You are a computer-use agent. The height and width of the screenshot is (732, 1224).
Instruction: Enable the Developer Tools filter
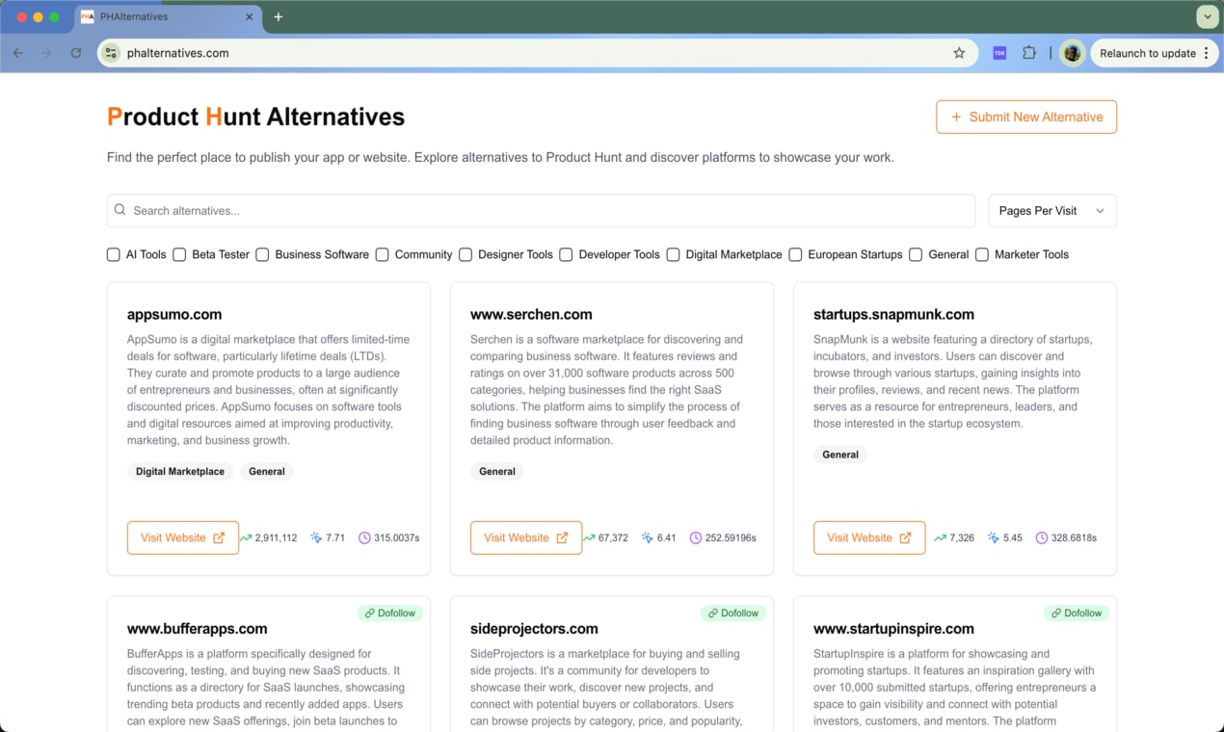click(566, 254)
